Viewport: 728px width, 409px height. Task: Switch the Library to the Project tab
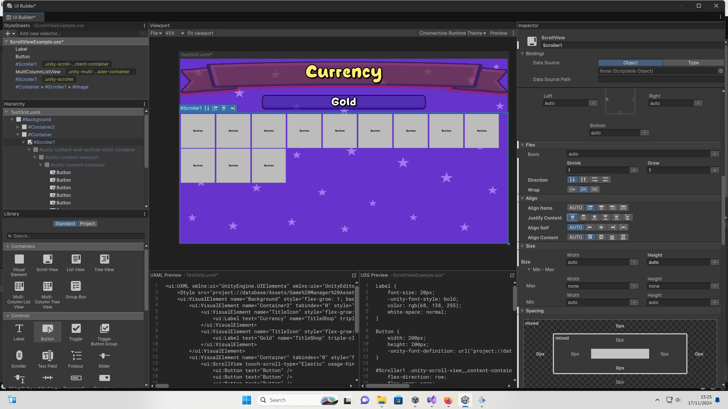88,223
